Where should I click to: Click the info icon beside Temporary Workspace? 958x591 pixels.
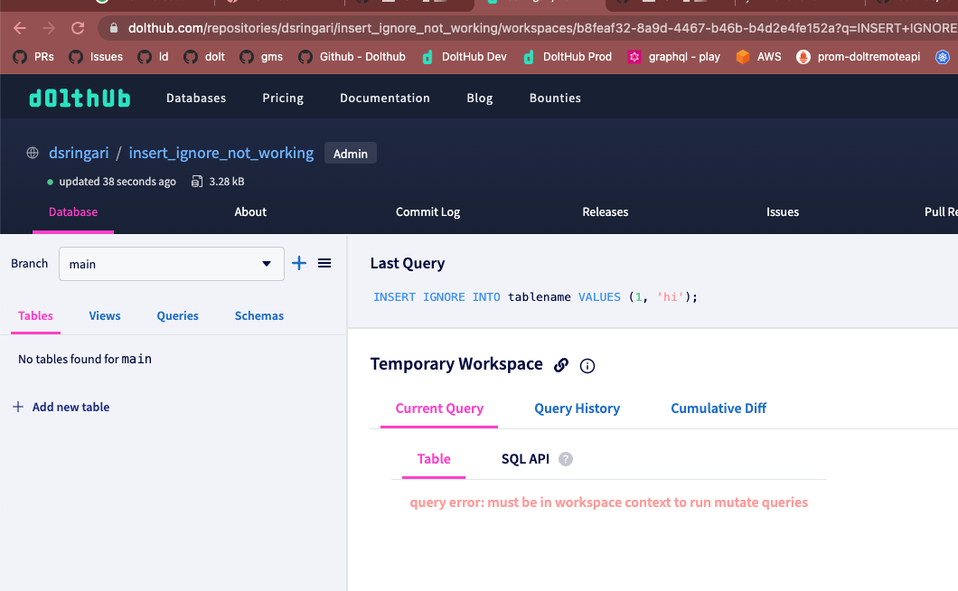[587, 365]
